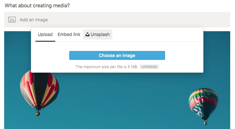Click the UPGRADE badge

149,67
